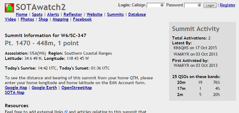Open the Website link
239x113 pixels.
95,15
